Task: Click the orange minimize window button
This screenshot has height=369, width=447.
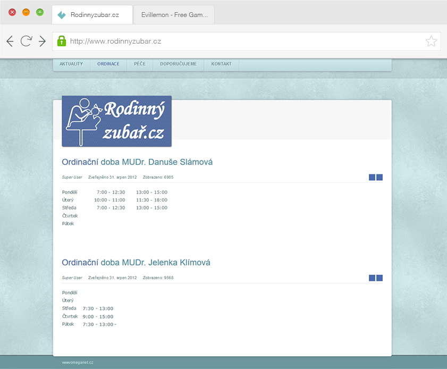Action: point(26,12)
